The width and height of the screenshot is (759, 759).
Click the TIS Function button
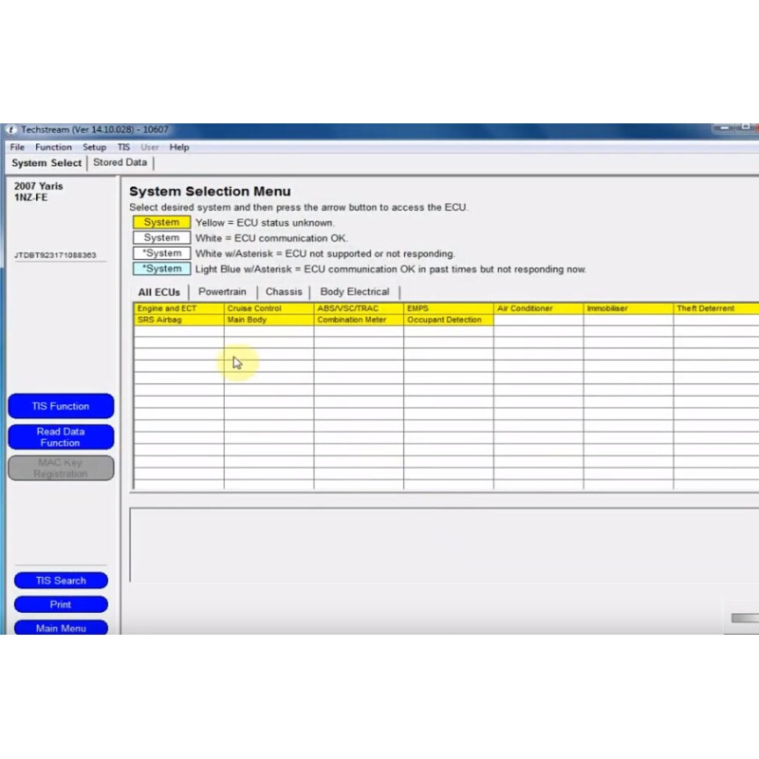(61, 406)
